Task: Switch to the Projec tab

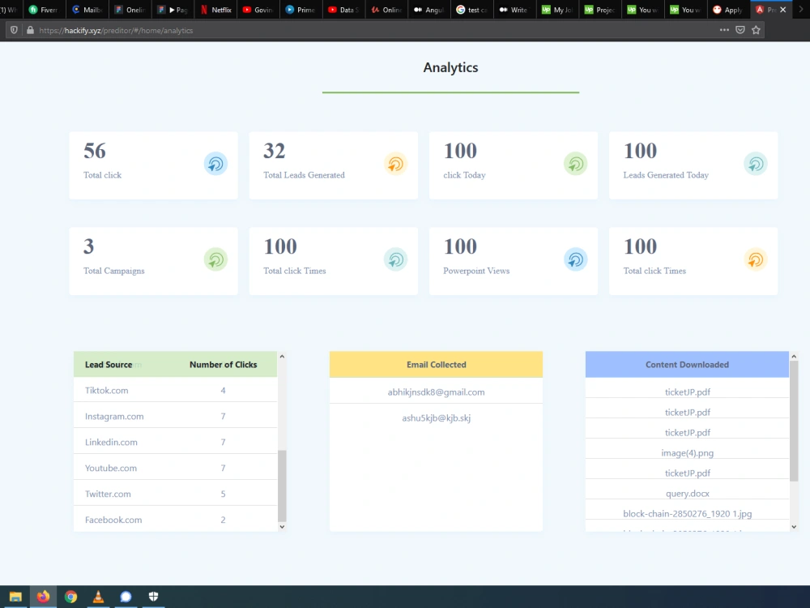Action: 600,9
